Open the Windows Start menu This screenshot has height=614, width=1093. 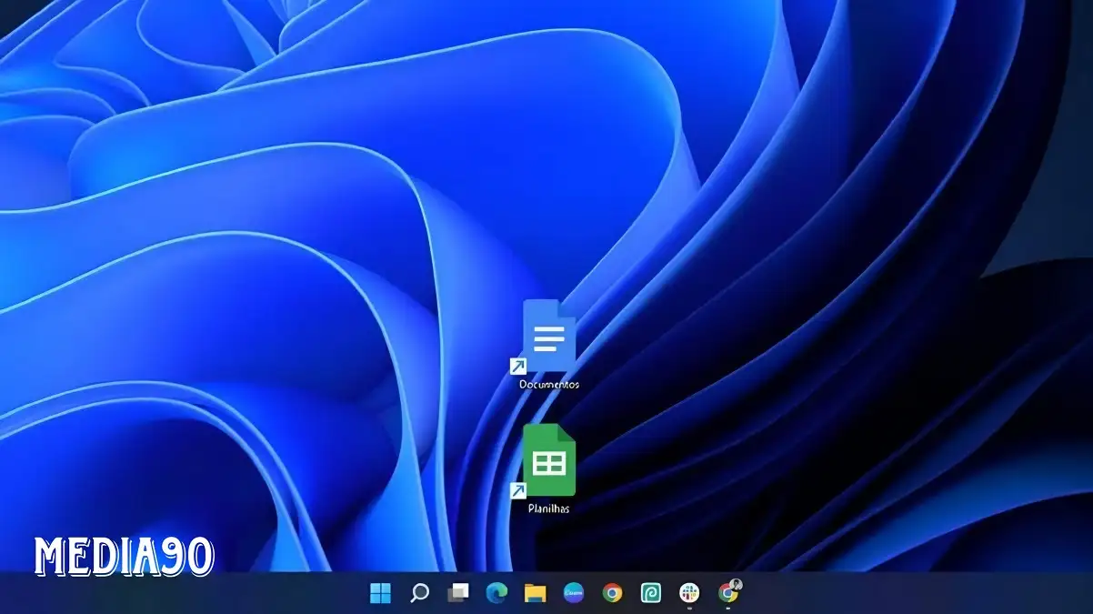(x=380, y=593)
